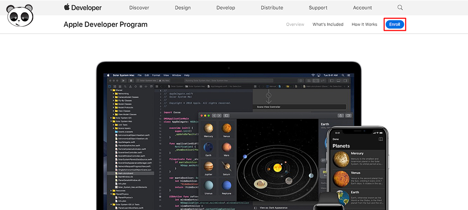The image size is (468, 210).
Task: Open the Account page
Action: [362, 8]
